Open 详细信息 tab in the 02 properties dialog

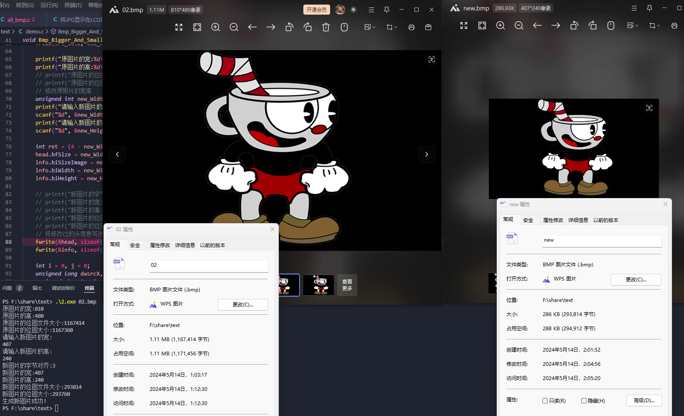185,245
